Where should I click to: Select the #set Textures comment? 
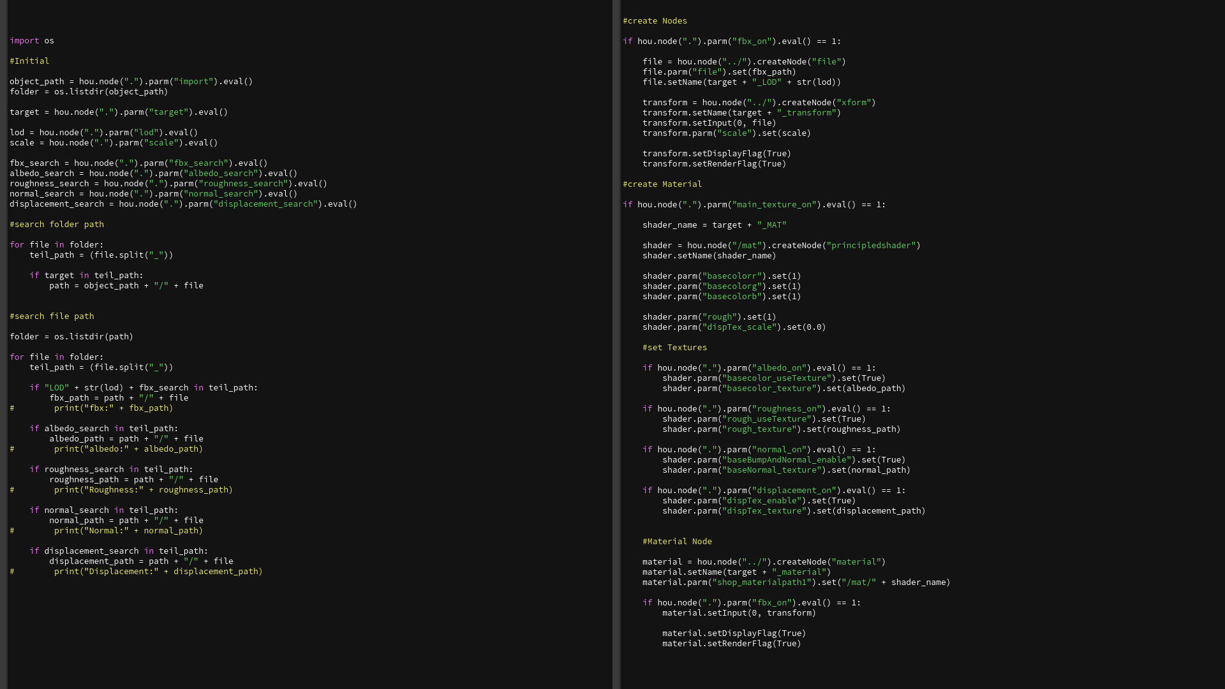[674, 347]
